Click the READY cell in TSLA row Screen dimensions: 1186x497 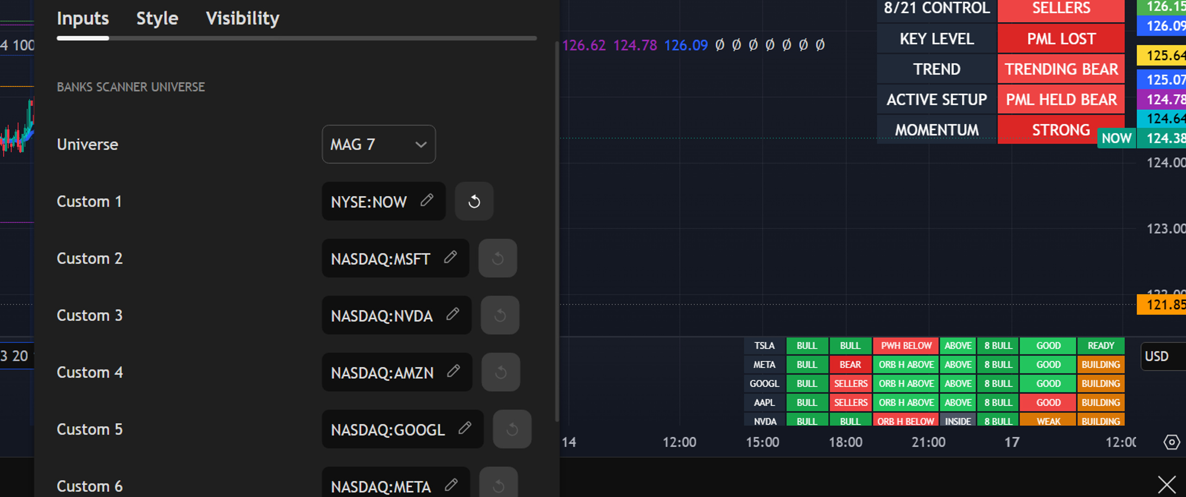tap(1101, 346)
